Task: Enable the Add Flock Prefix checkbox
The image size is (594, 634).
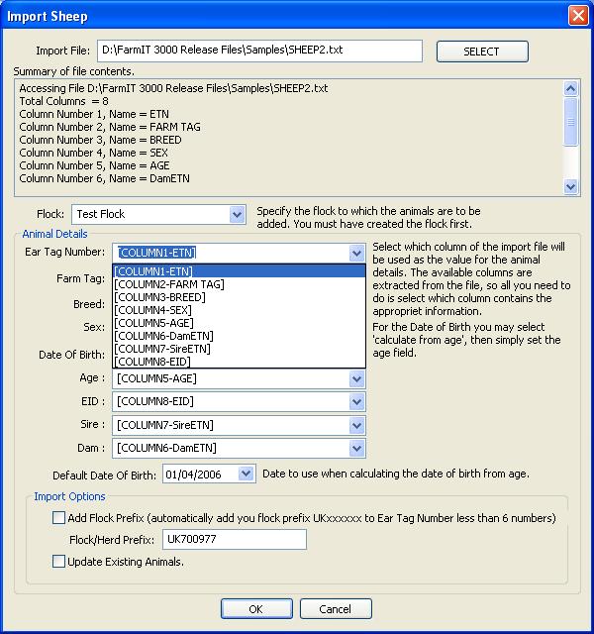Action: tap(58, 518)
